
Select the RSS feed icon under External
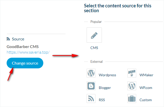(91, 98)
